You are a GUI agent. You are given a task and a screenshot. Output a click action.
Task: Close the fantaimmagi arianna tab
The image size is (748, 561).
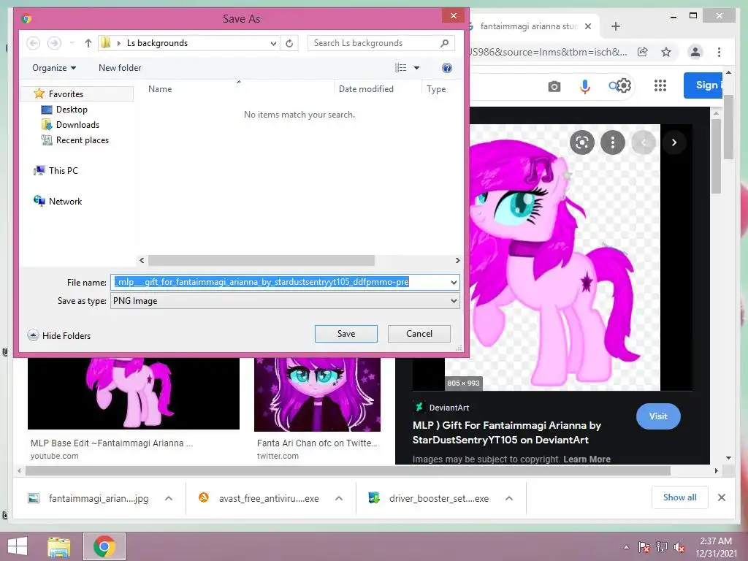point(588,26)
